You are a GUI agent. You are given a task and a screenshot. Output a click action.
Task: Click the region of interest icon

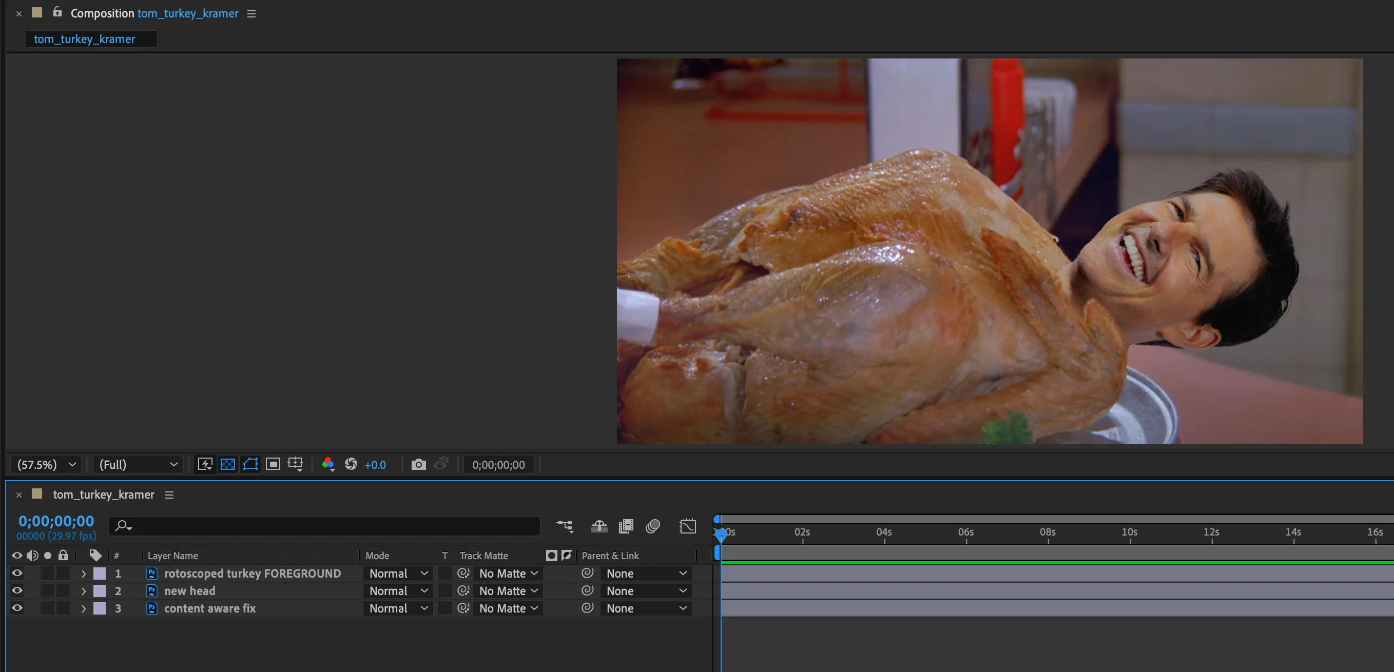click(x=273, y=464)
